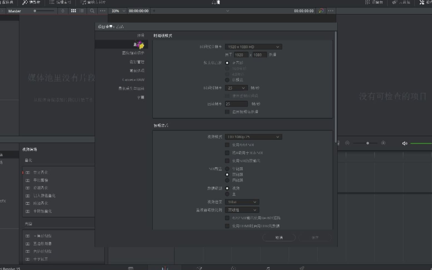Tick the 使用SDI的双输出 dual output checkbox

[227, 161]
